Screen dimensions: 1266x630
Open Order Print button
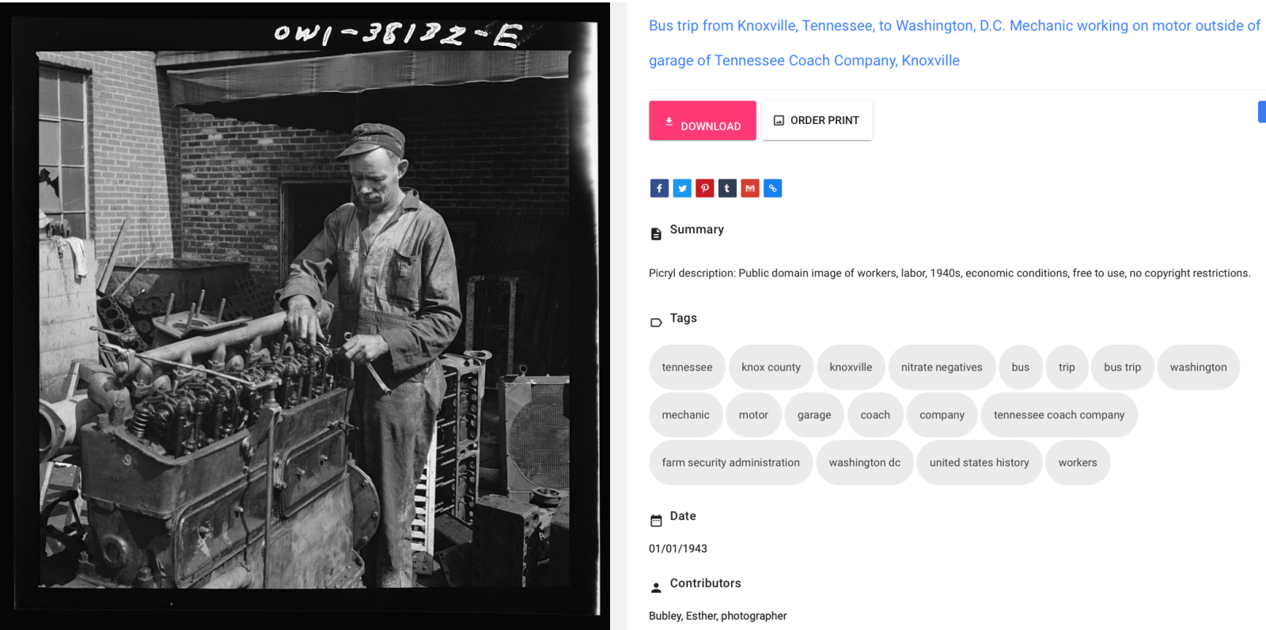tap(817, 121)
